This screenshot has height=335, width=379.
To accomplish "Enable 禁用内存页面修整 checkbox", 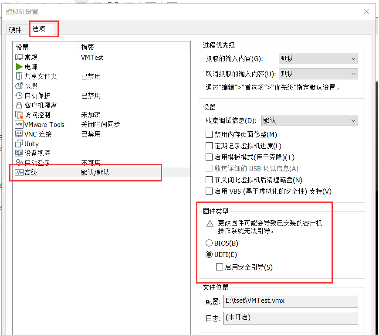I will point(209,135).
